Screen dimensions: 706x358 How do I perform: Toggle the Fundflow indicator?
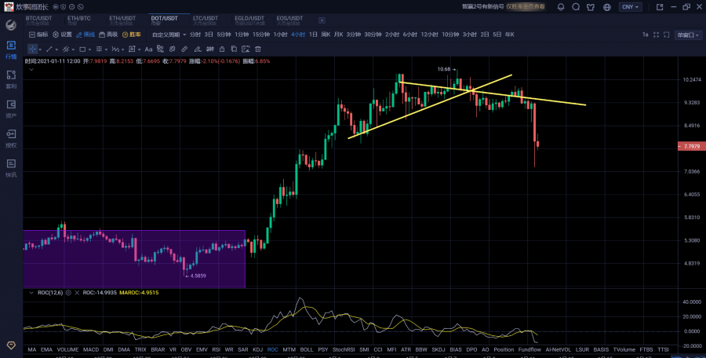[529, 349]
